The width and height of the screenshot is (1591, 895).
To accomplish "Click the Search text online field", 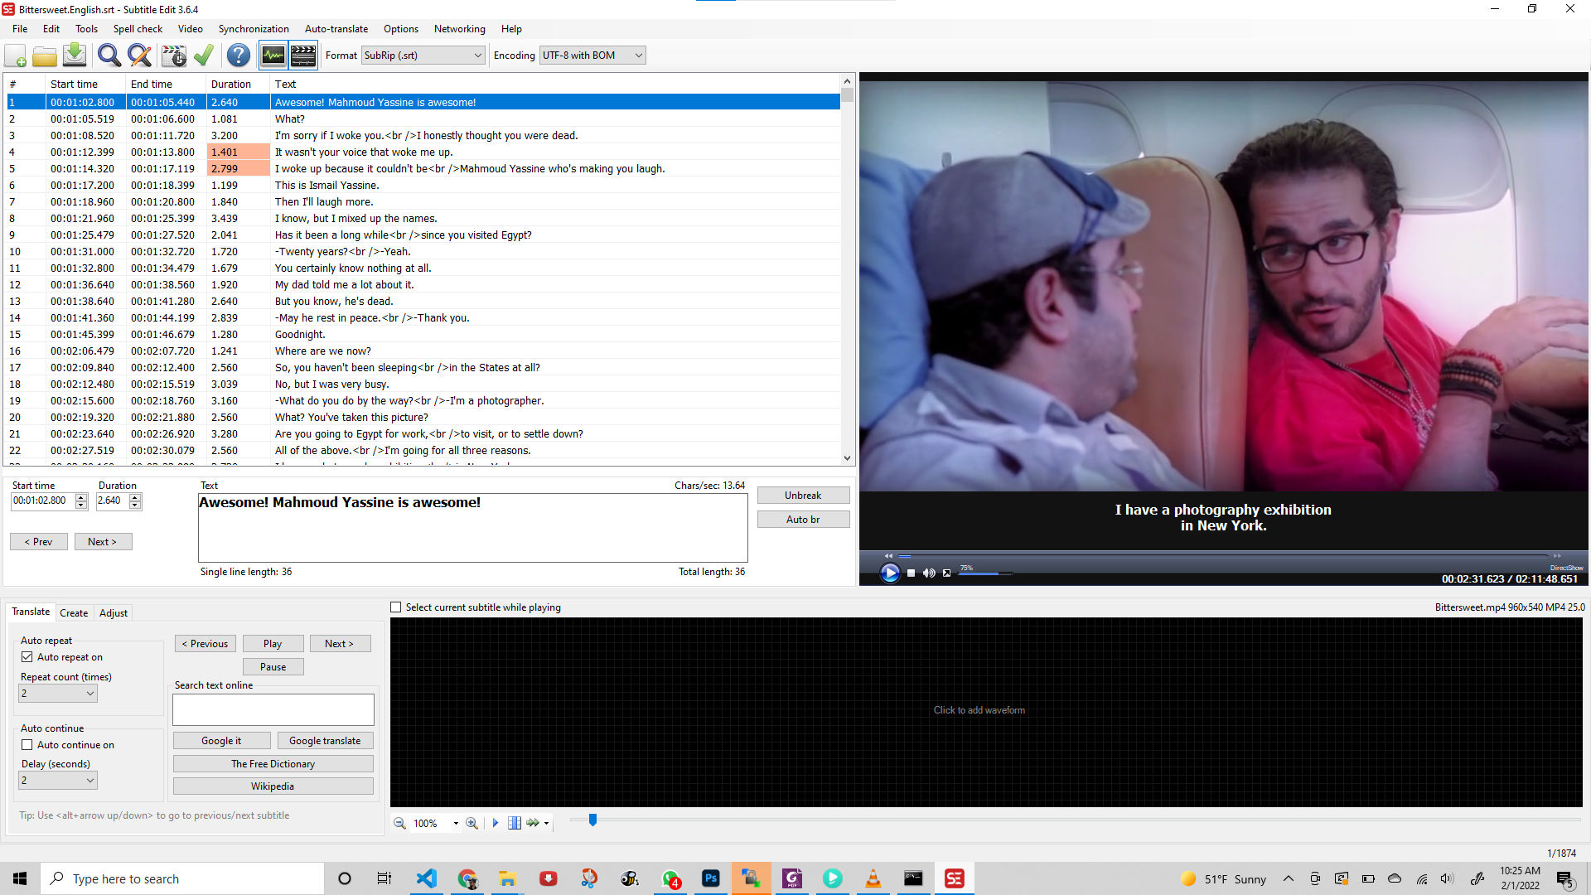I will tap(273, 710).
